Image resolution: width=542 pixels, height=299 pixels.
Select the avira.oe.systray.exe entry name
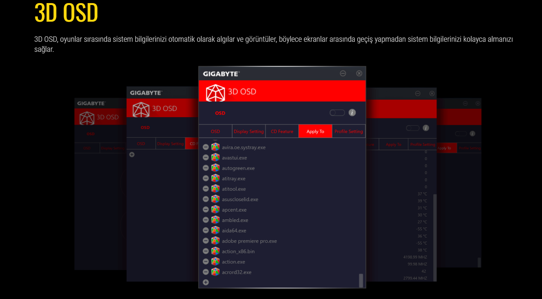coord(244,147)
